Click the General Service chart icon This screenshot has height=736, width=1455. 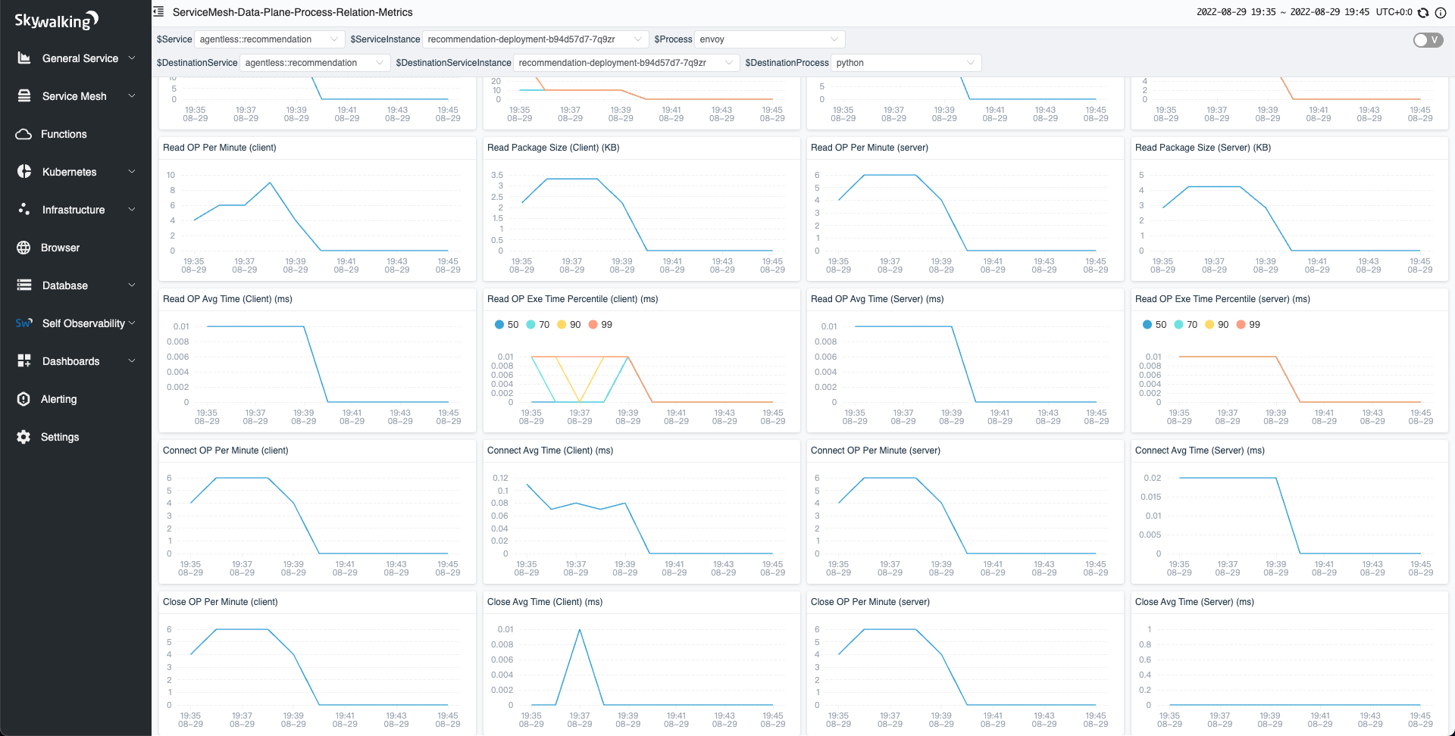click(x=24, y=58)
